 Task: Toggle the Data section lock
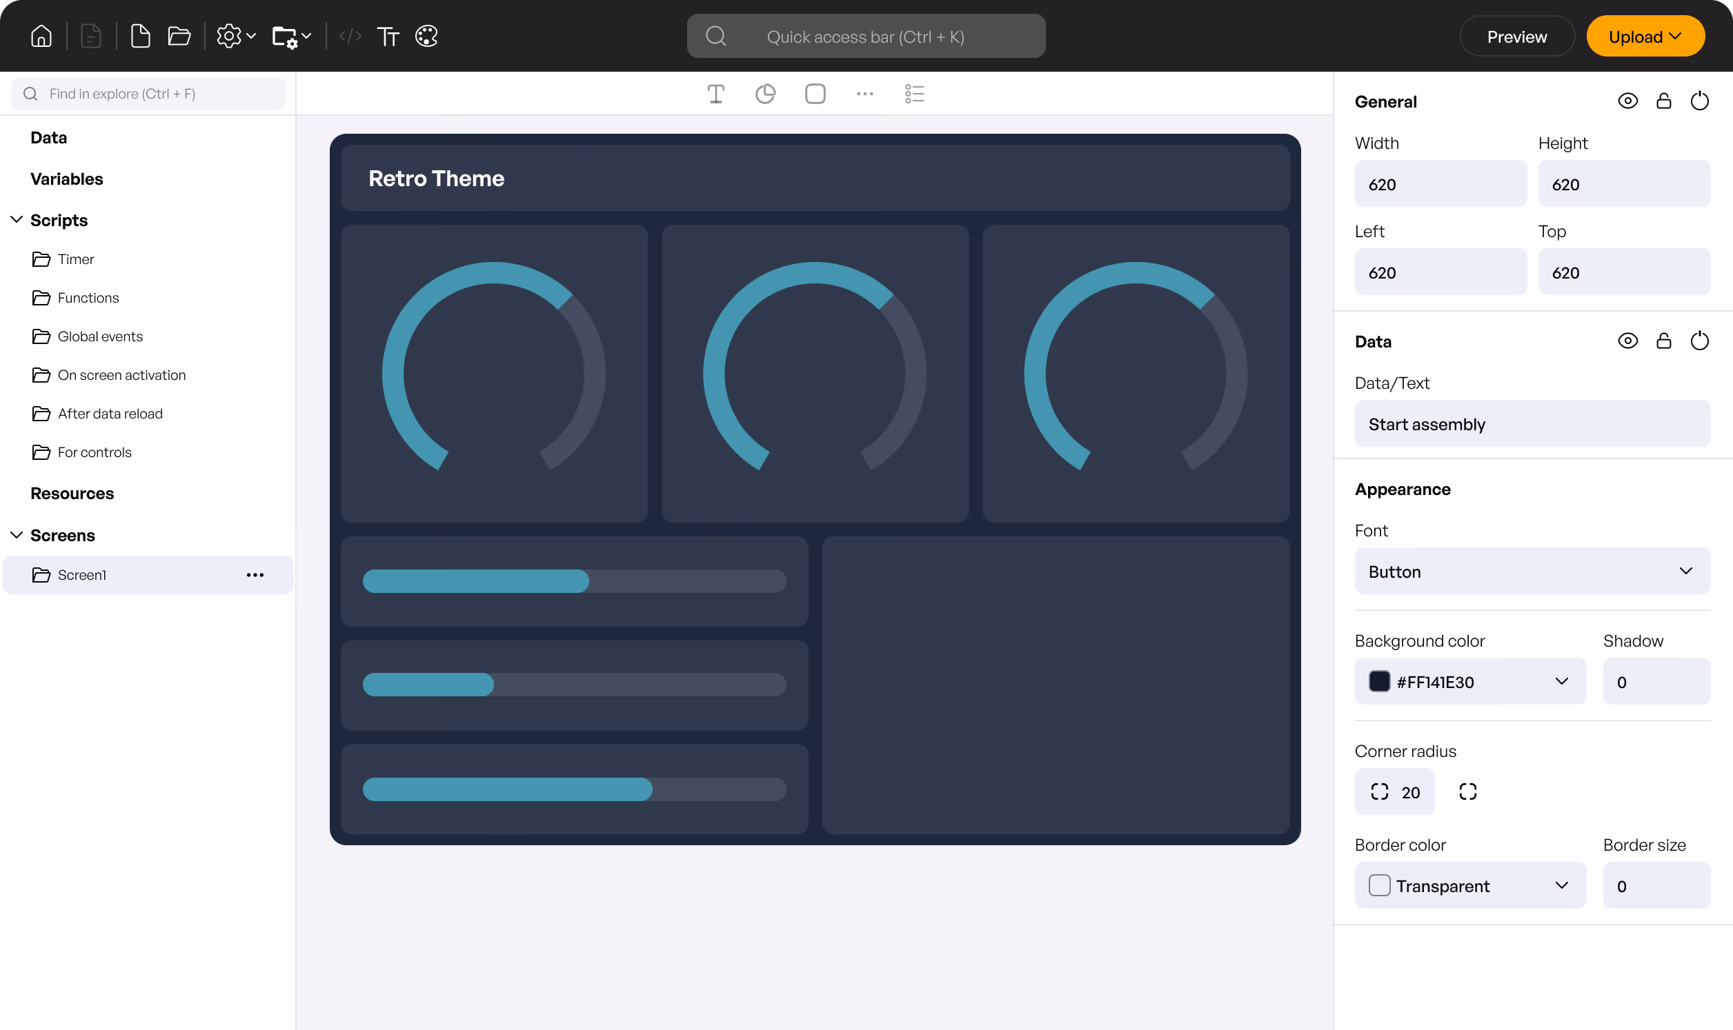1663,341
